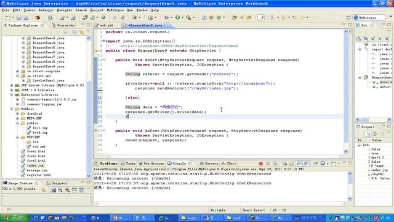Open the File menu

[x=6, y=10]
